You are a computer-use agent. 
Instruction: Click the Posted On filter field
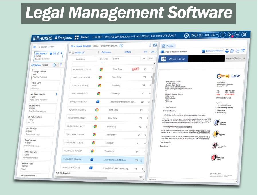[85, 59]
